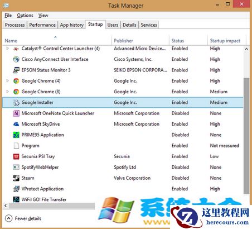Click the Catalyst Control Center Launcher icon

[x=16, y=49]
